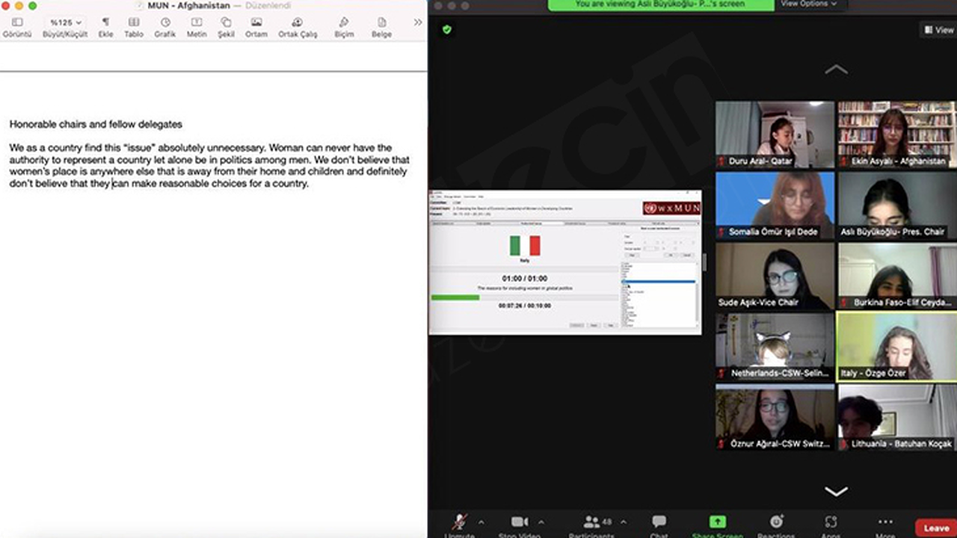
Task: Click the Italy flag in shared window
Action: [x=525, y=246]
